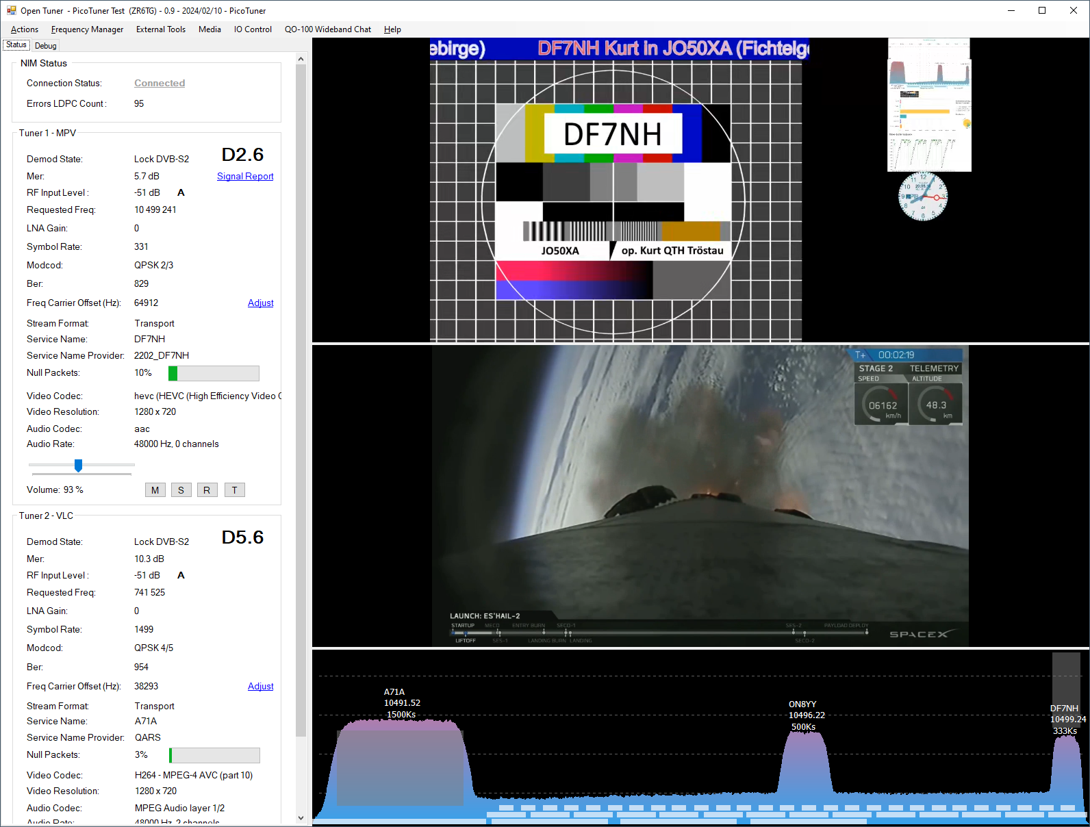Screen dimensions: 1090x827
Task: Click the status panel vertical scrollbar thumb
Action: (301, 400)
